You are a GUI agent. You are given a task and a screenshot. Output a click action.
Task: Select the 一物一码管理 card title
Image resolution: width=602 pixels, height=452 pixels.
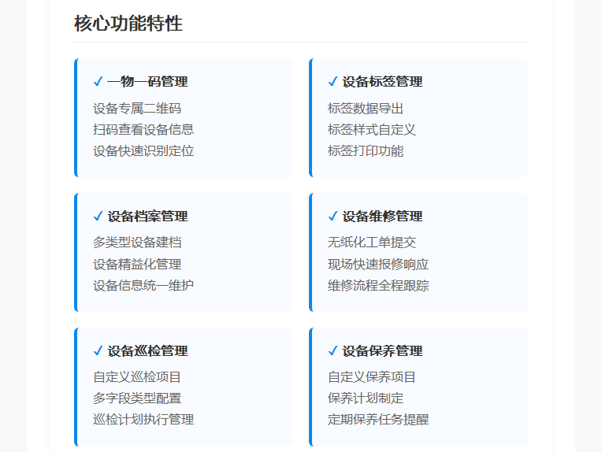click(147, 81)
